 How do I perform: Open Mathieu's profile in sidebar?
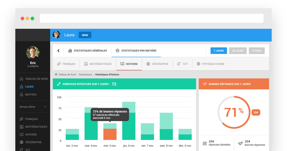[x=30, y=95]
